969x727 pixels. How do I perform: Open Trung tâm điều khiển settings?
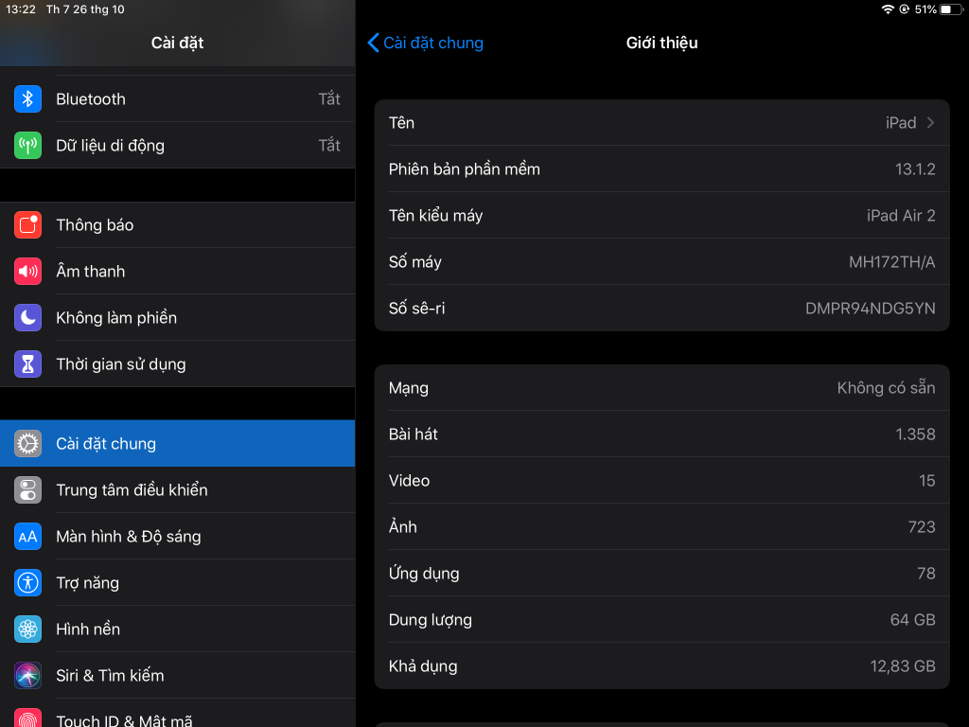tap(177, 490)
